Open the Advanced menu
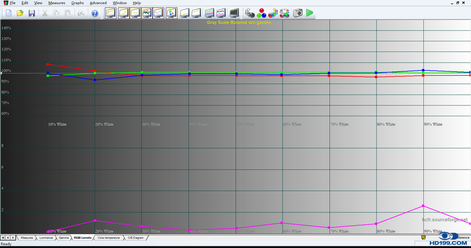 [98, 3]
